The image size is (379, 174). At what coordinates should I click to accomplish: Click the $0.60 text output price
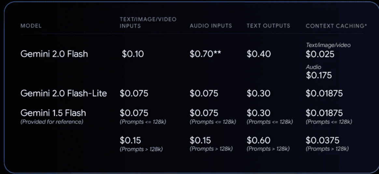[x=259, y=140]
